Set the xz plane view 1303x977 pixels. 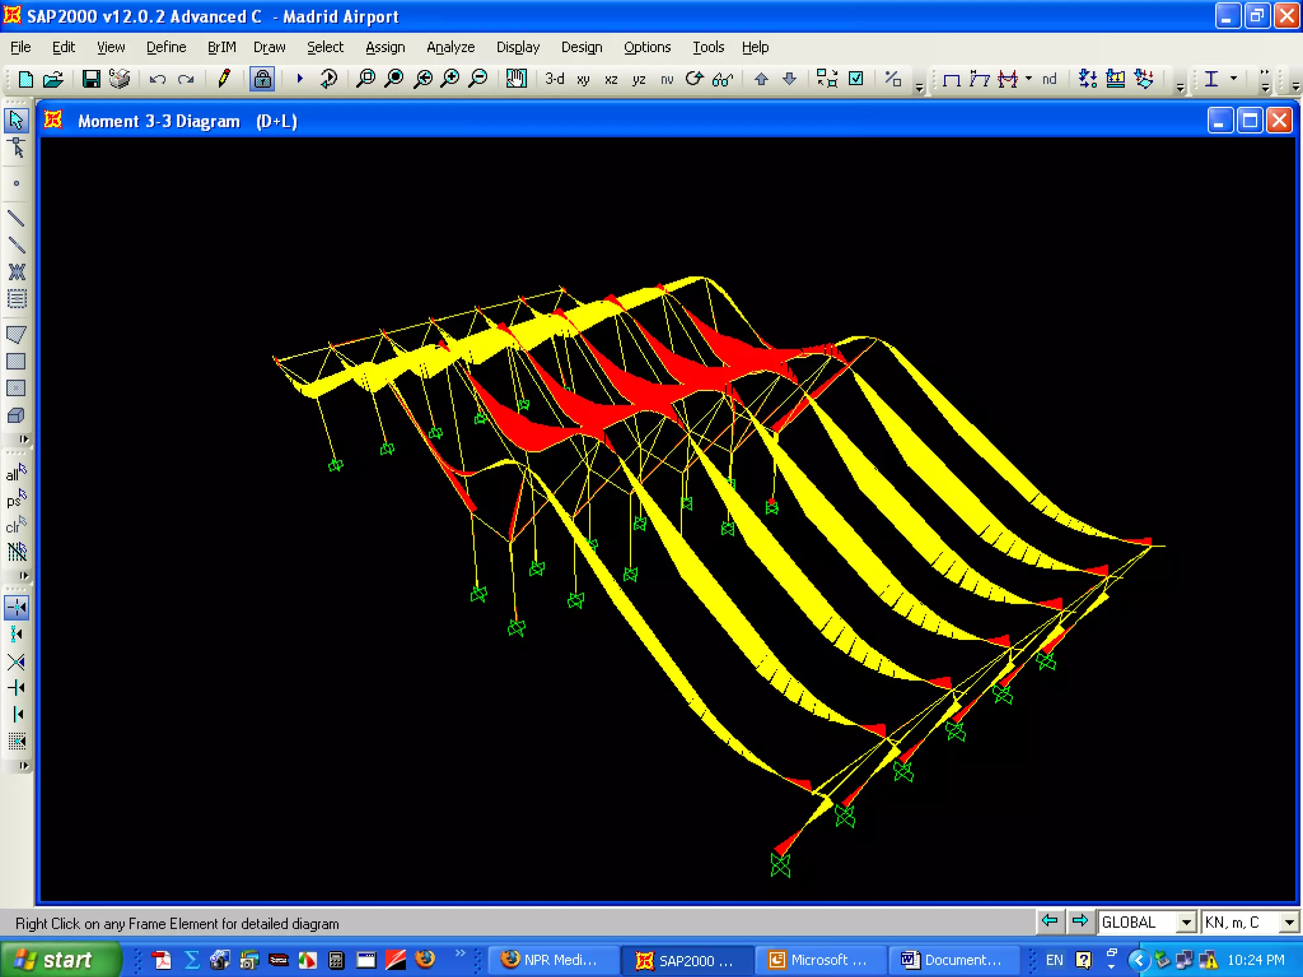point(611,80)
